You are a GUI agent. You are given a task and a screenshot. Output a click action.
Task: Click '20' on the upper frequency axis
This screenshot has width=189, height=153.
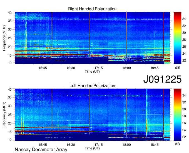(x=10, y=47)
